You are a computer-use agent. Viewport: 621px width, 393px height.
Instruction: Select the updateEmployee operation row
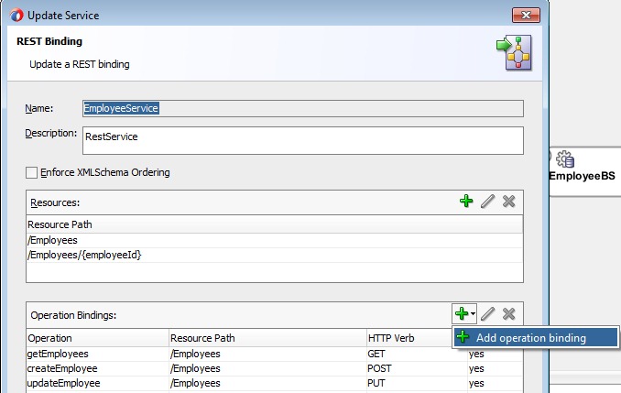coord(98,383)
